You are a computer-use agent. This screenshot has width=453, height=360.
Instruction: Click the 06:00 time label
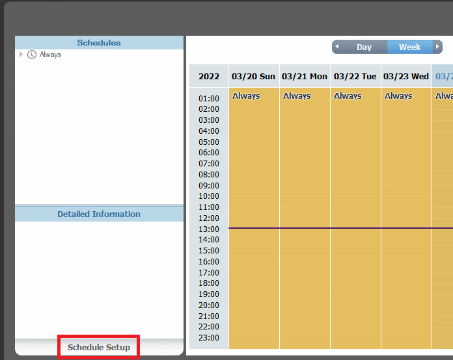click(209, 152)
